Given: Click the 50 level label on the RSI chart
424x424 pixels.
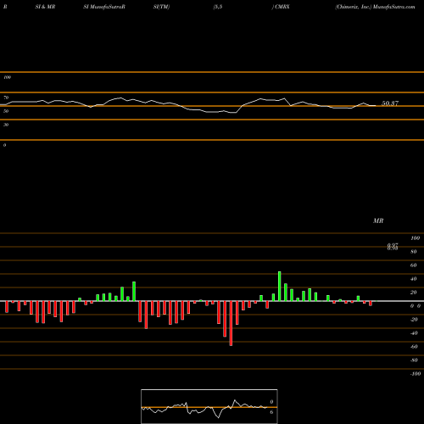Looking at the screenshot, I should [x=6, y=111].
